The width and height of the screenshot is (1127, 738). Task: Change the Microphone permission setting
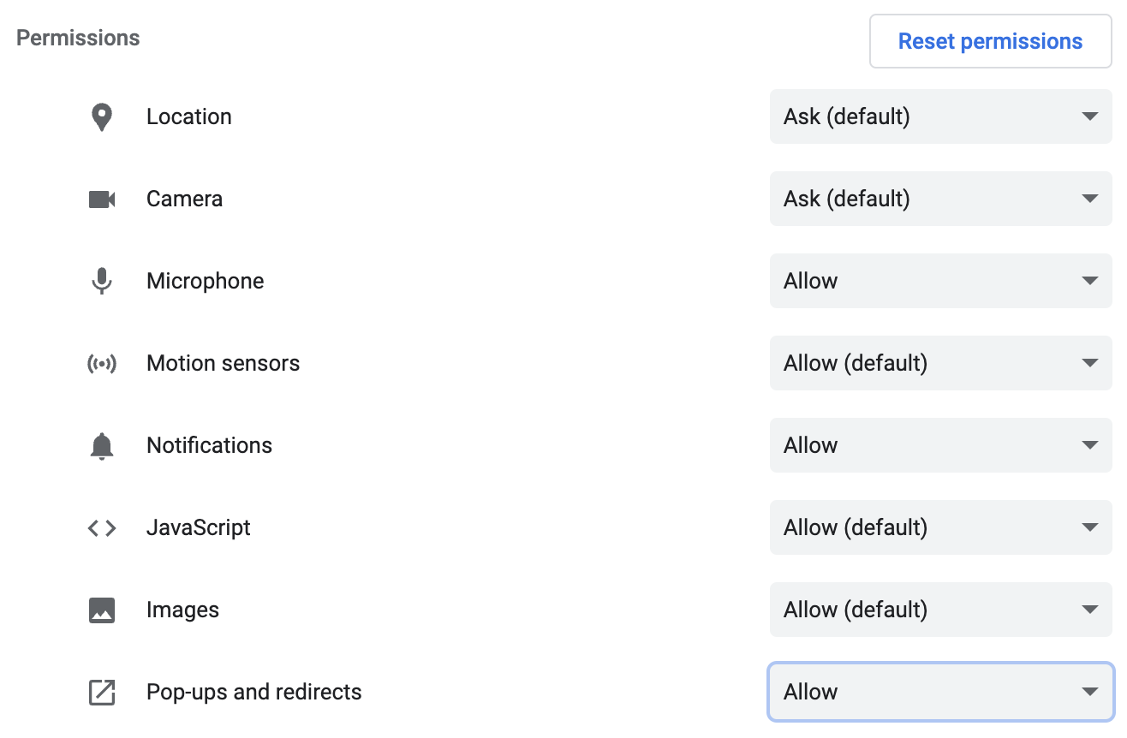coord(940,281)
